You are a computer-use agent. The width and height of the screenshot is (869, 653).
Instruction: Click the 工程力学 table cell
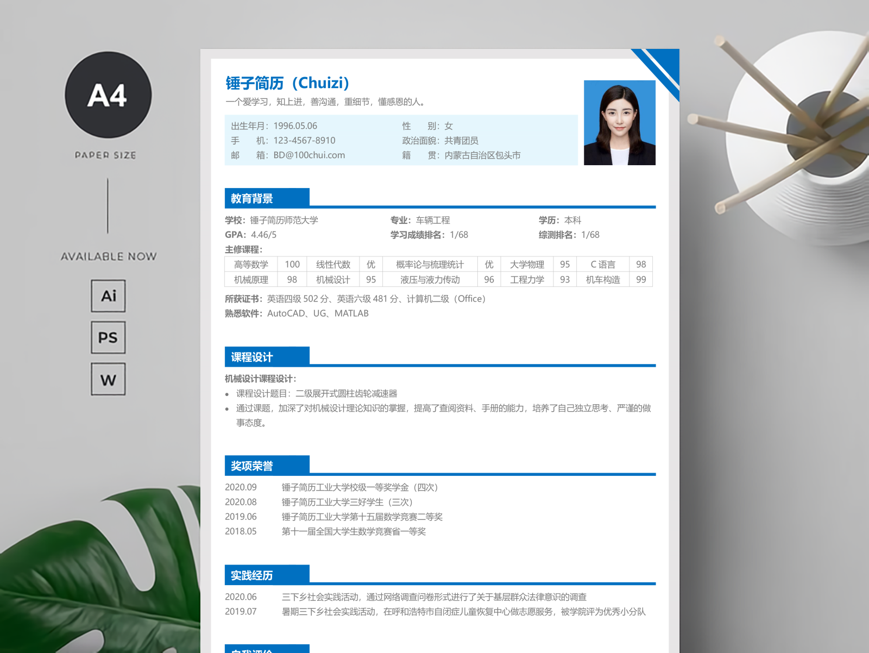click(x=527, y=279)
